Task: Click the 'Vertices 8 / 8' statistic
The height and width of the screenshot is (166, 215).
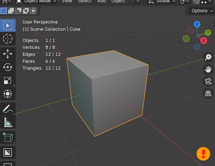Action: tap(39, 47)
